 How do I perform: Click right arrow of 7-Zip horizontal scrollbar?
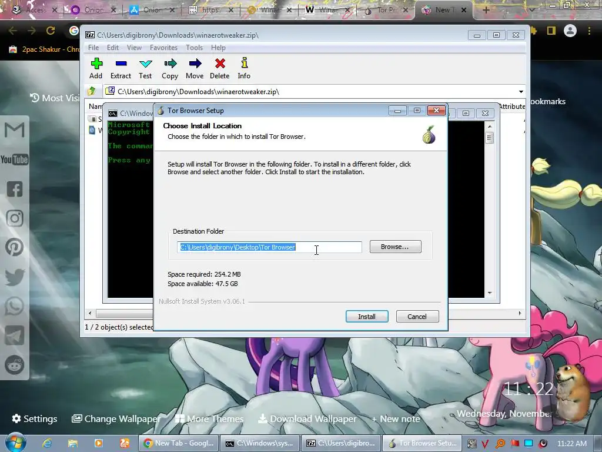[520, 313]
